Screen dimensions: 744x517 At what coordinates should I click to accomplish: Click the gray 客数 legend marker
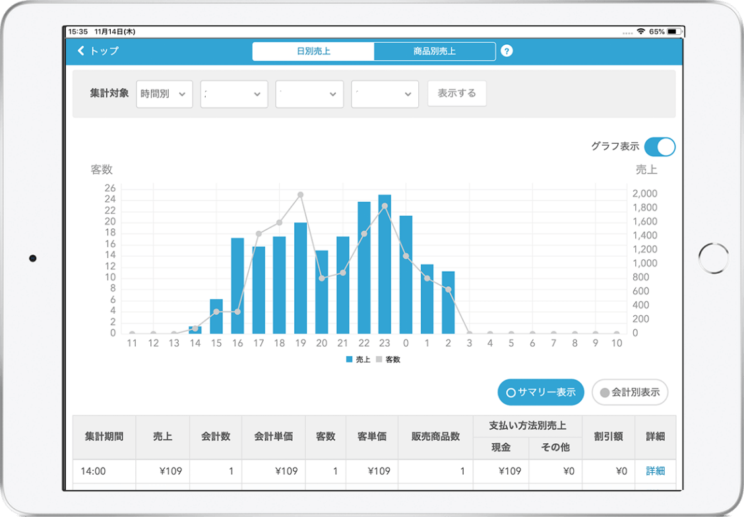380,360
